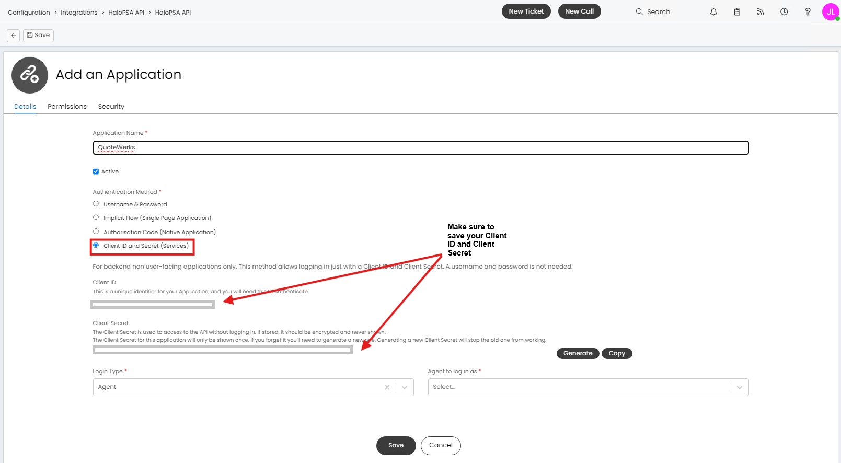Open the RSS feed icon
This screenshot has width=841, height=463.
[x=761, y=11]
